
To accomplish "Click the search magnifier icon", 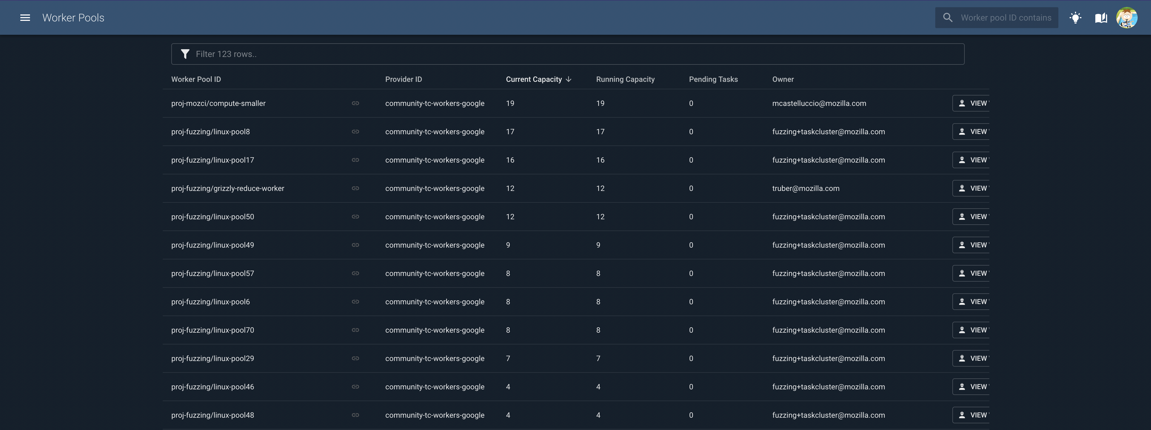I will click(x=948, y=17).
